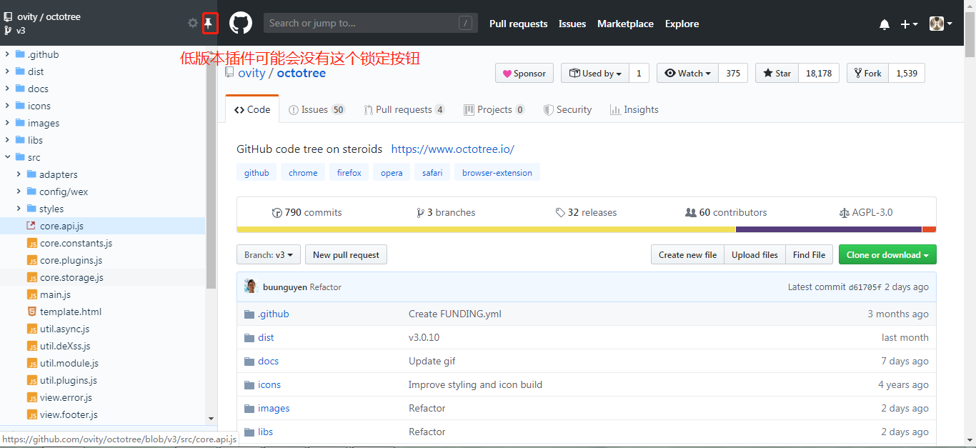Open core.api.js in sidebar tree
Screen dimensions: 976x448
tap(61, 226)
